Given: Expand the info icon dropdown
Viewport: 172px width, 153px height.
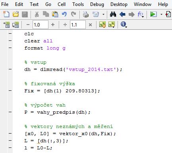Looking at the screenshot, I should pos(126,27).
